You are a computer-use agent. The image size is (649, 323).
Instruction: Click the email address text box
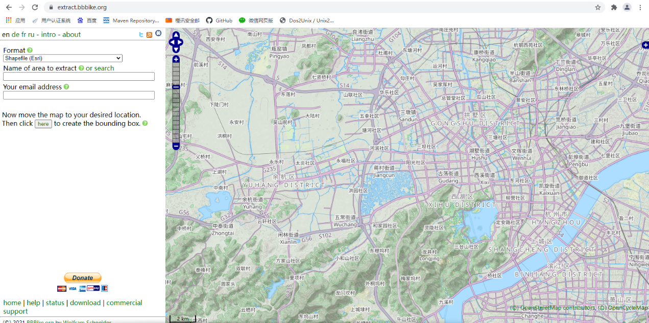pyautogui.click(x=79, y=95)
